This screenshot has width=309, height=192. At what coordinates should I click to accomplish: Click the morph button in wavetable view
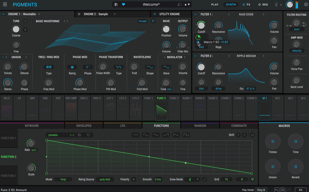pos(142,21)
